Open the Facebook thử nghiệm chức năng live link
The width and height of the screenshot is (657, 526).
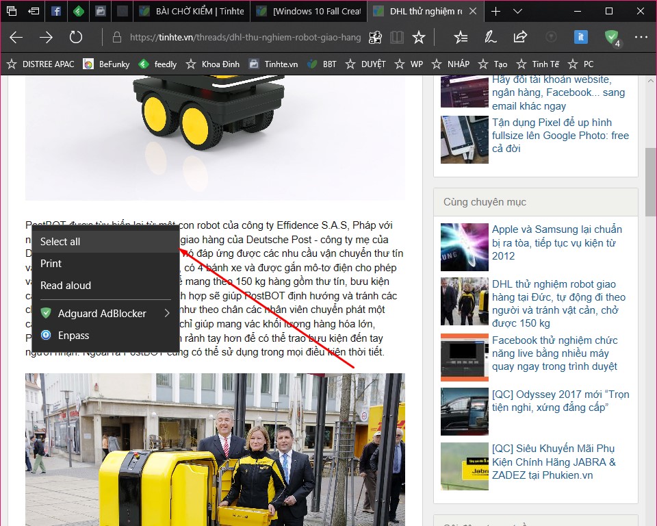[x=555, y=353]
